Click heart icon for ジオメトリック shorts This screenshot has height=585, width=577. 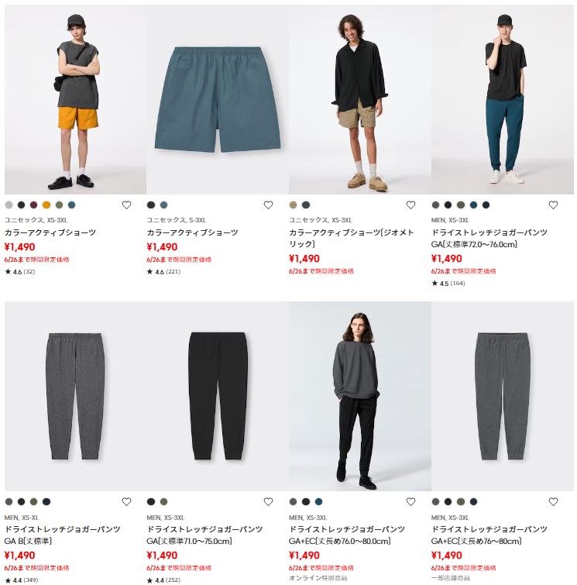pyautogui.click(x=410, y=205)
